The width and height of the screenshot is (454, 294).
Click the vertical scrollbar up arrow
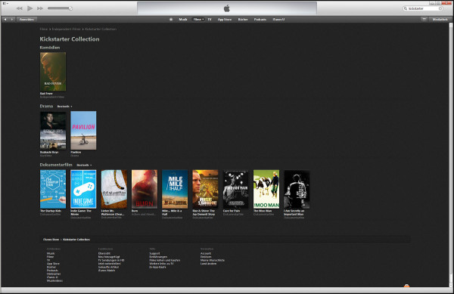tap(451, 25)
